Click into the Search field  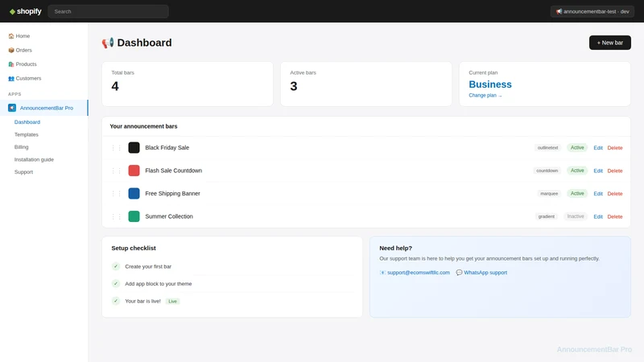[x=109, y=11]
